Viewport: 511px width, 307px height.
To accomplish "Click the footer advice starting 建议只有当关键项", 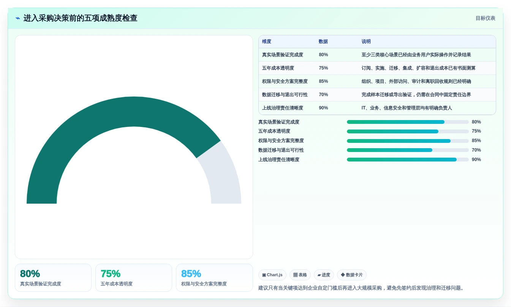I will 362,288.
